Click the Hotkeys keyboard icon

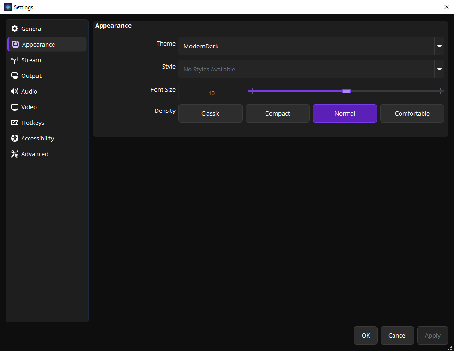(14, 123)
